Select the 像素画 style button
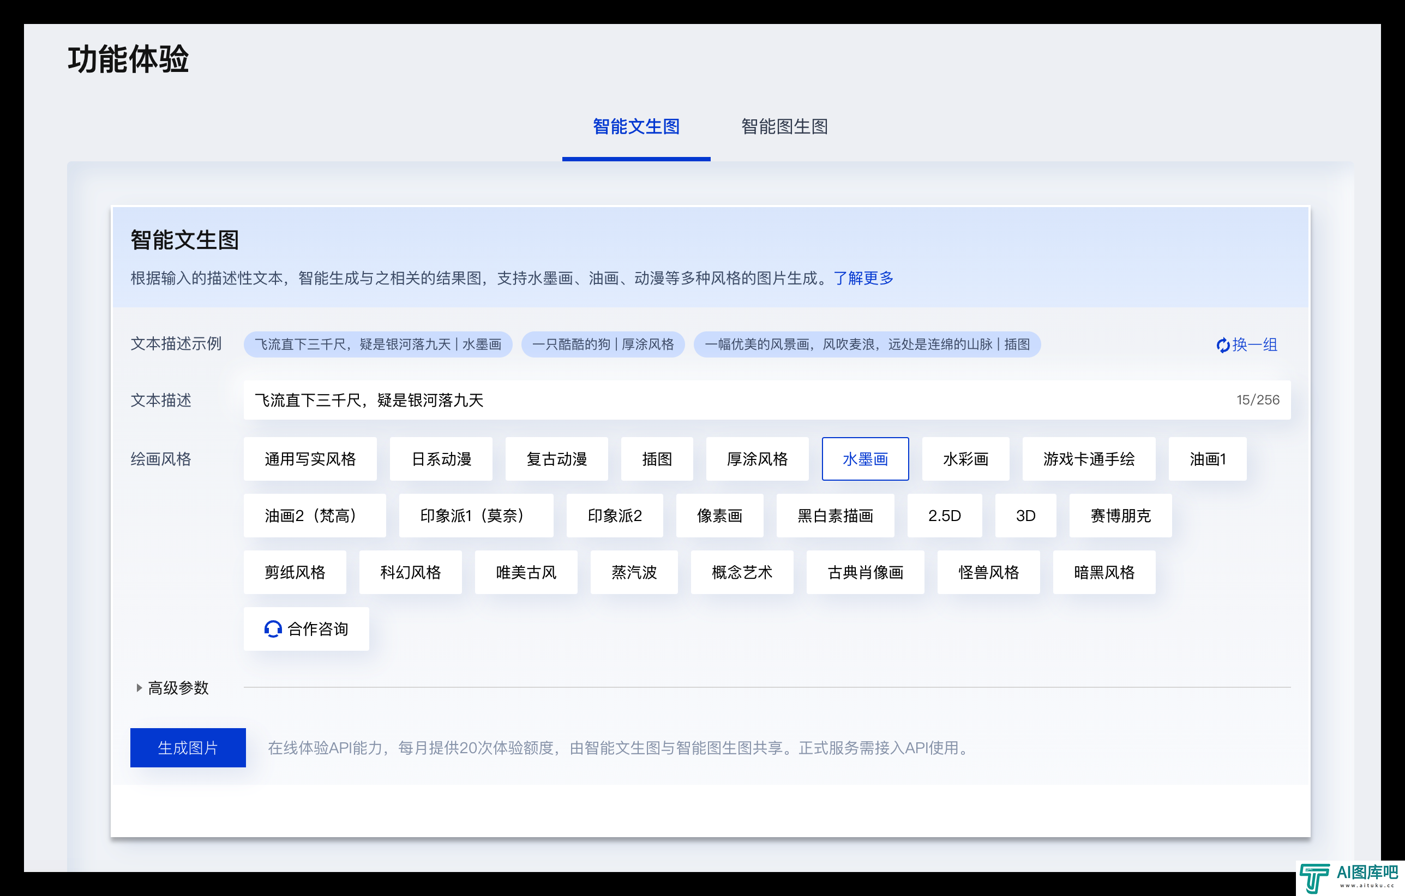The height and width of the screenshot is (896, 1405). pos(719,516)
